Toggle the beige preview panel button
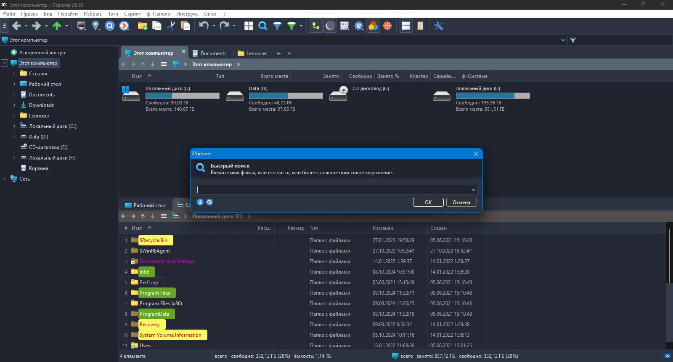673x362 pixels. click(420, 26)
